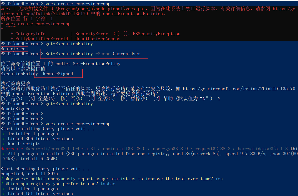Click the "compelied, cost 11.807s" line
Image resolution: width=298 pixels, height=196 pixels.
click(x=29, y=174)
